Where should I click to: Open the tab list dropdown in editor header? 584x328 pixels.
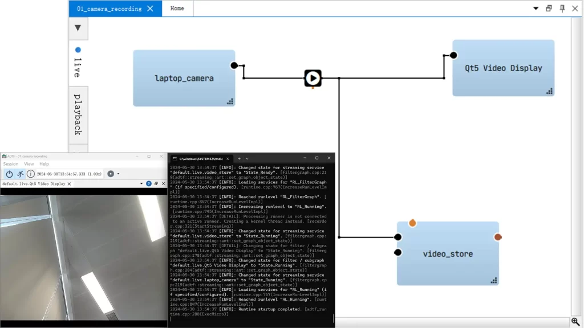tap(536, 9)
